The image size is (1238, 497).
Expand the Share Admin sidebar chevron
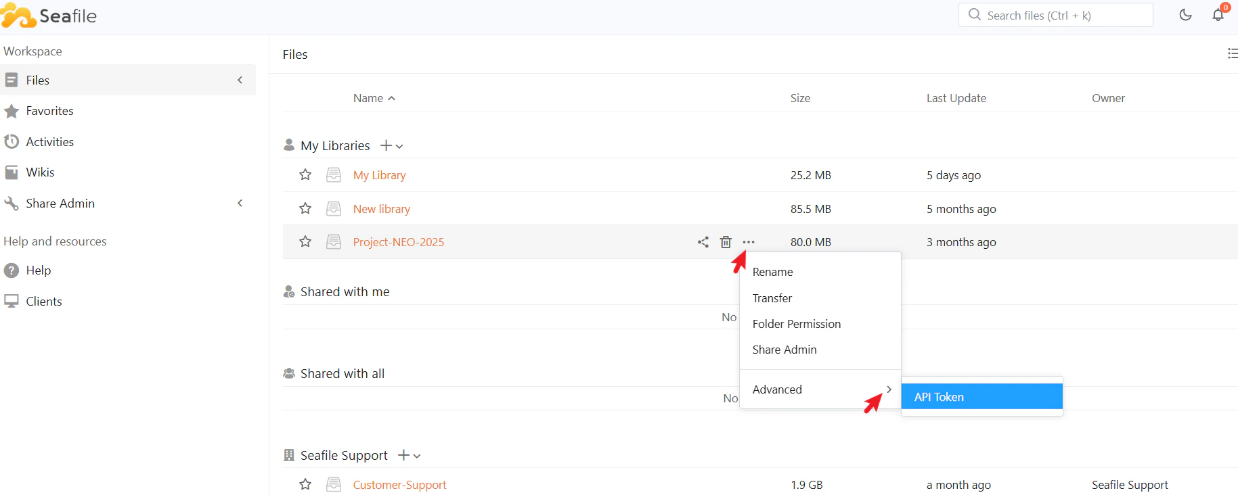(x=240, y=203)
